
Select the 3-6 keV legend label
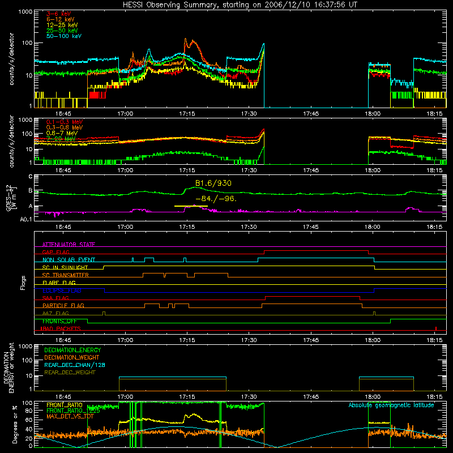tap(59, 14)
